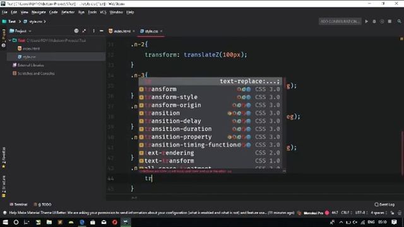Open the Event Log
The height and width of the screenshot is (227, 404).
pos(384,204)
